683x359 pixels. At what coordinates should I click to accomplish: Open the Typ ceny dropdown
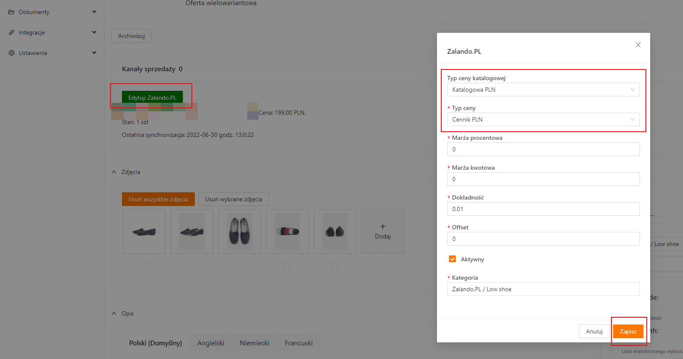pyautogui.click(x=543, y=119)
